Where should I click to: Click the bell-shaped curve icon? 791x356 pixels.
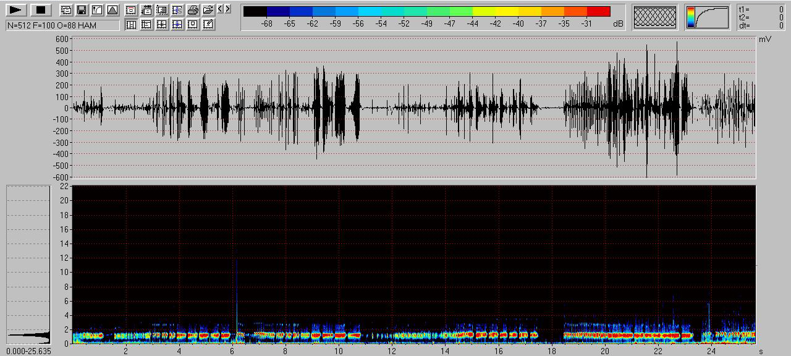click(112, 10)
